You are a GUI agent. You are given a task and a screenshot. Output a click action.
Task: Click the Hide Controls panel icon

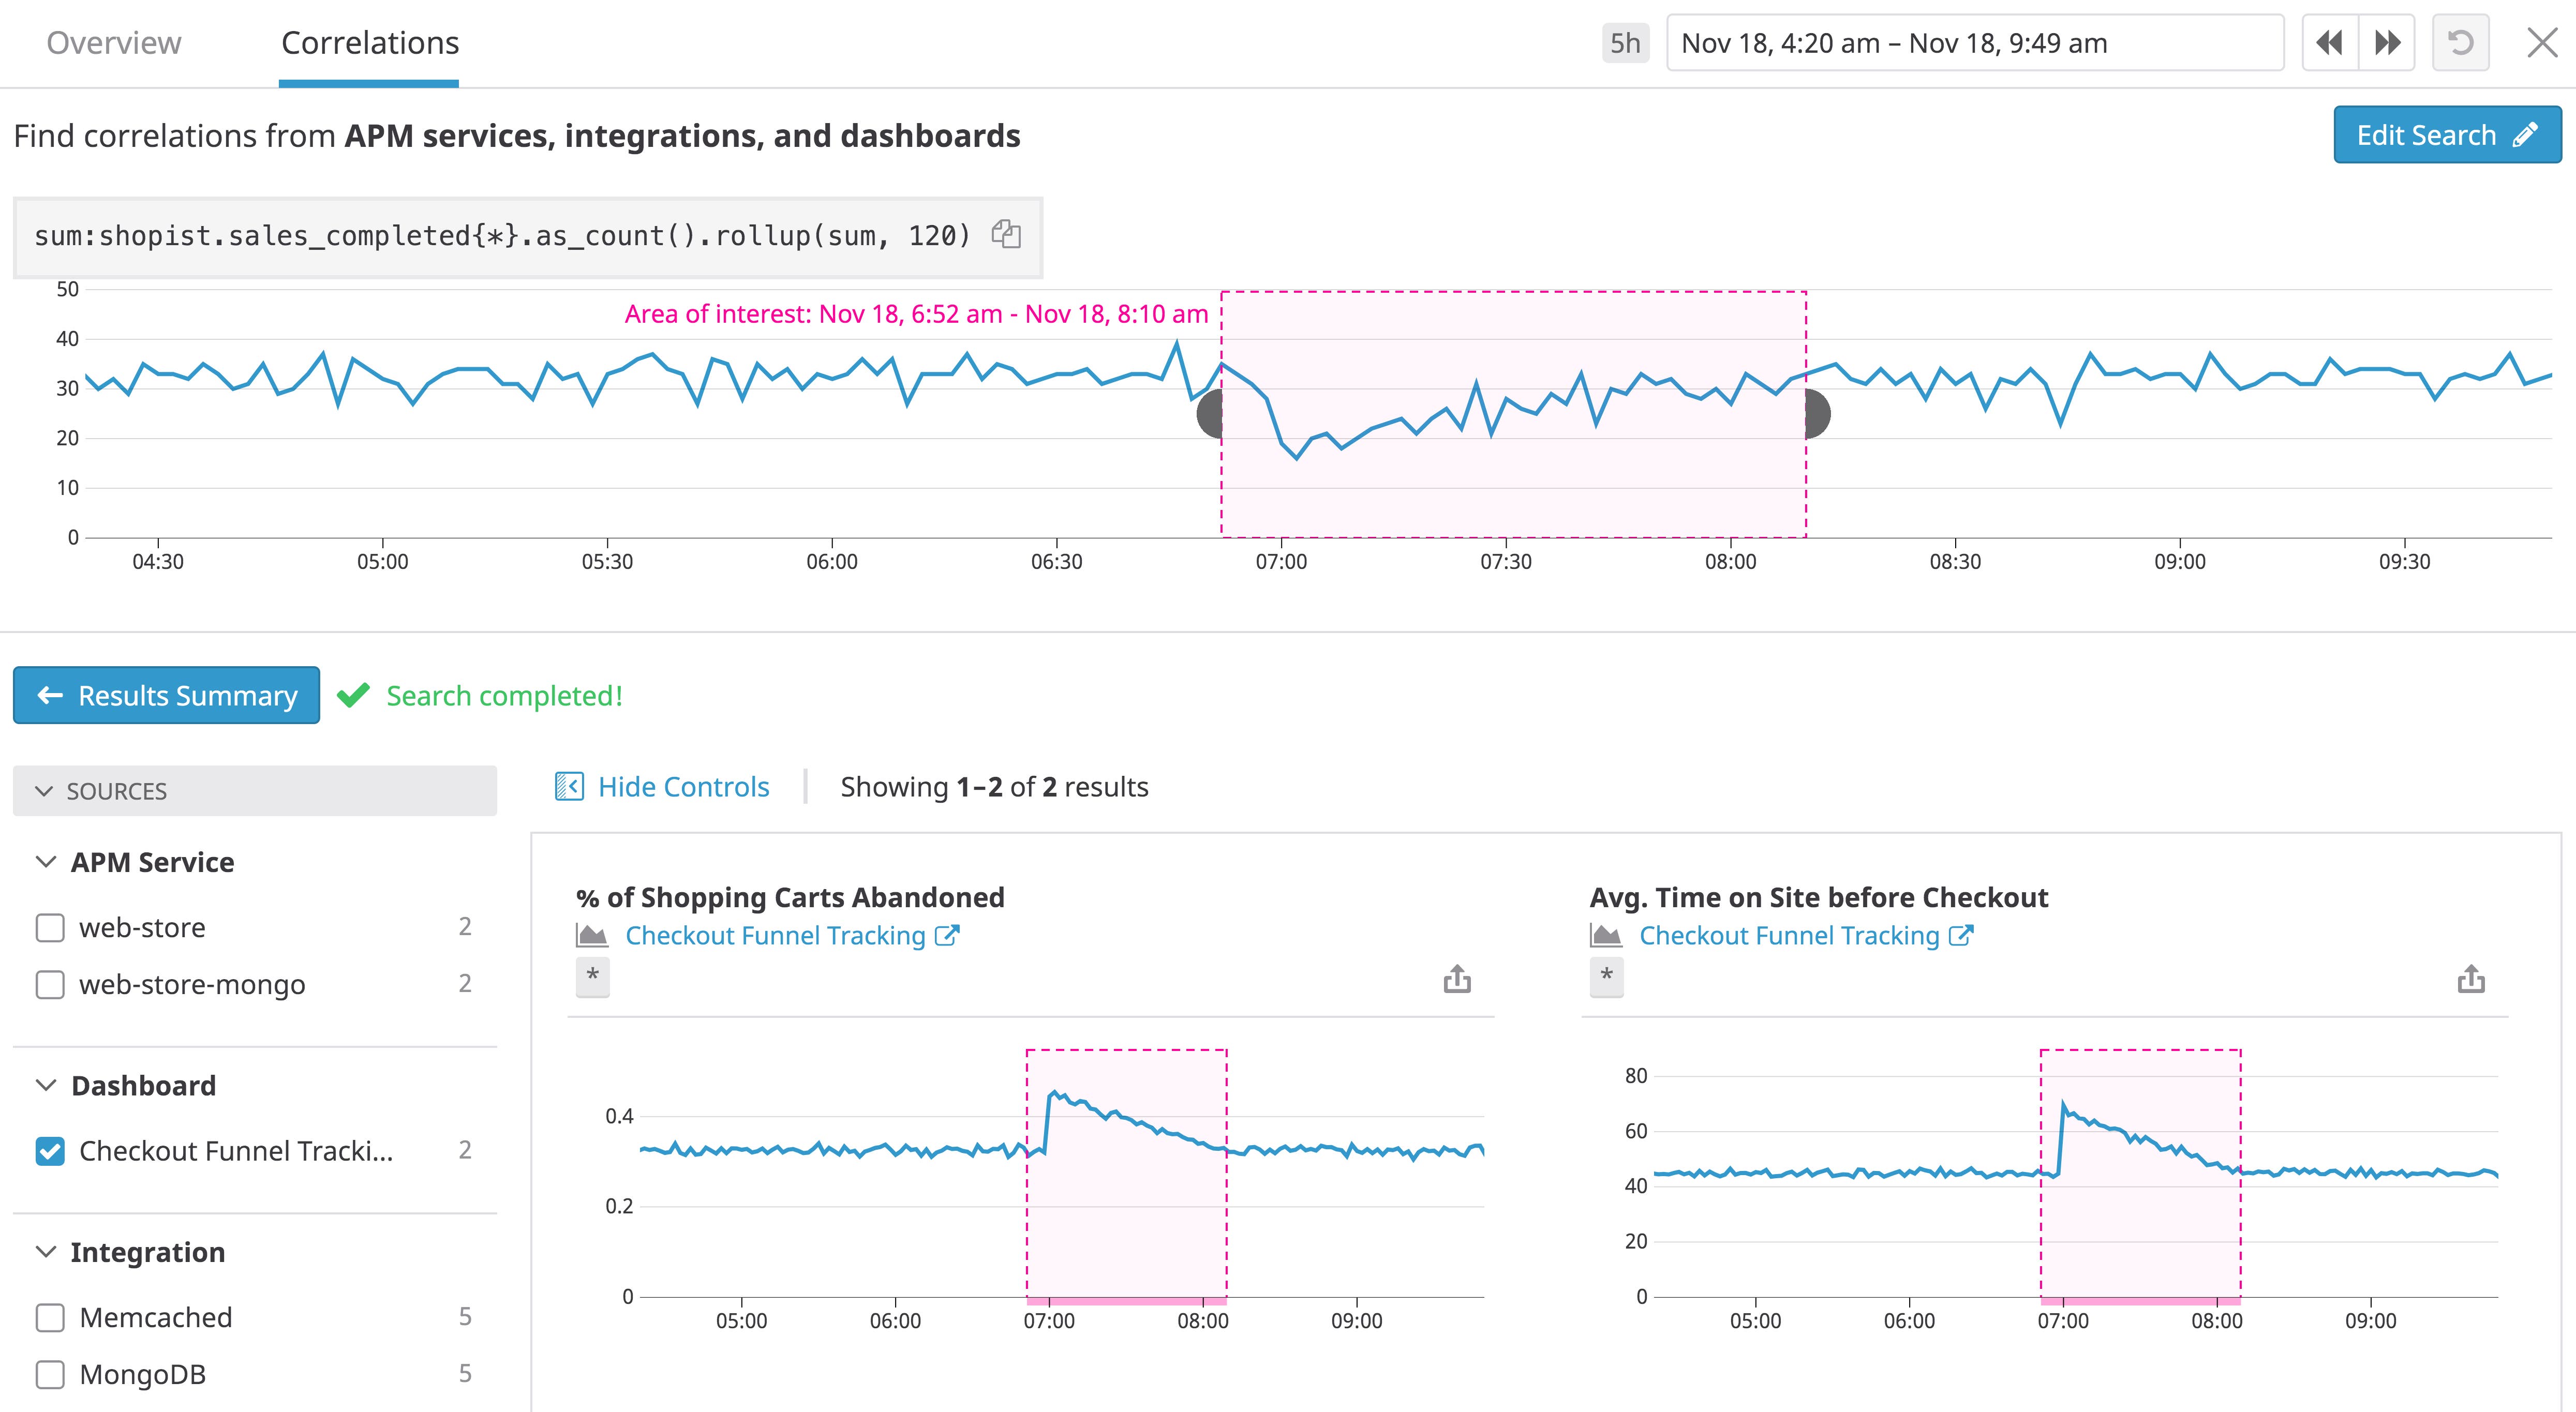pos(569,787)
